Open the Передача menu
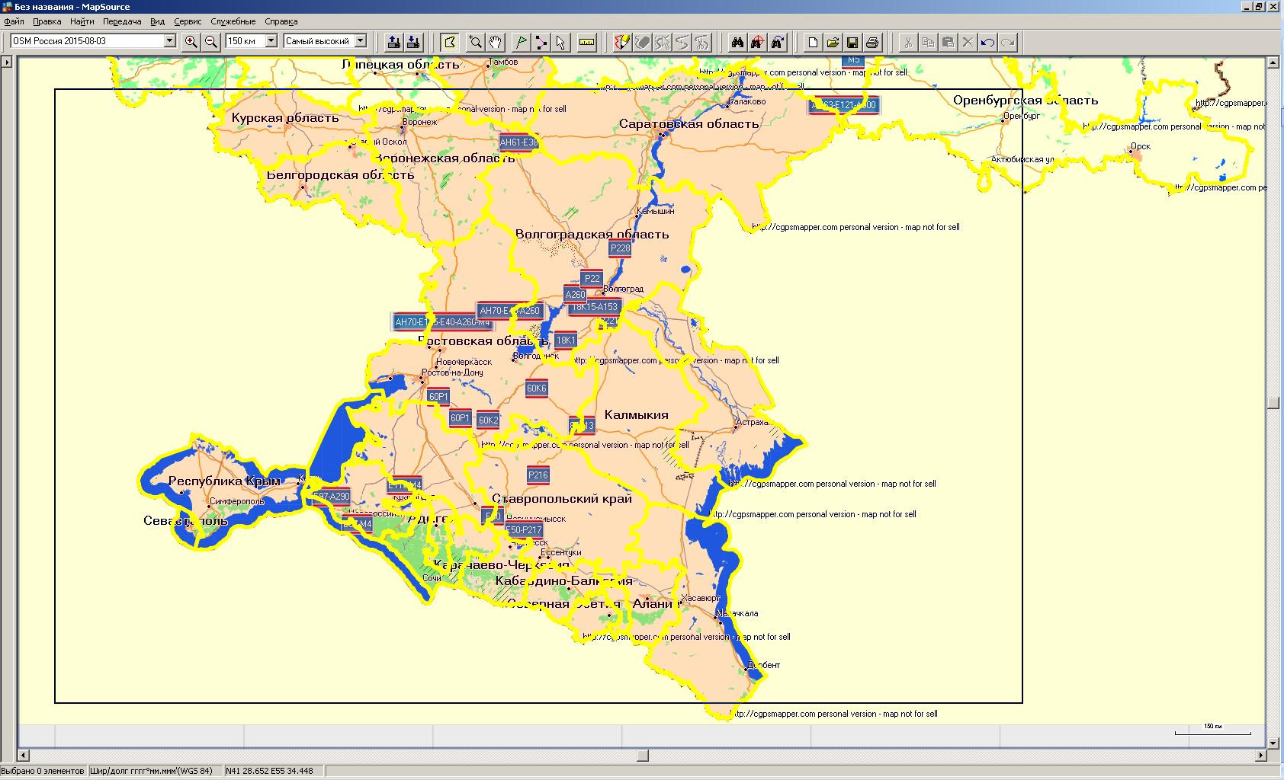Image resolution: width=1284 pixels, height=780 pixels. tap(122, 21)
